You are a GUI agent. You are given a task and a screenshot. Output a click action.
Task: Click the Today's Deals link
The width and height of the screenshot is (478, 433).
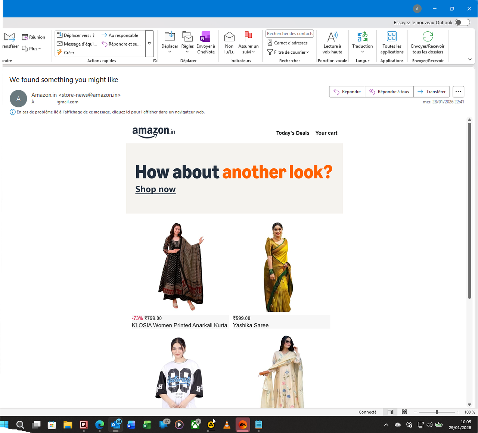292,133
